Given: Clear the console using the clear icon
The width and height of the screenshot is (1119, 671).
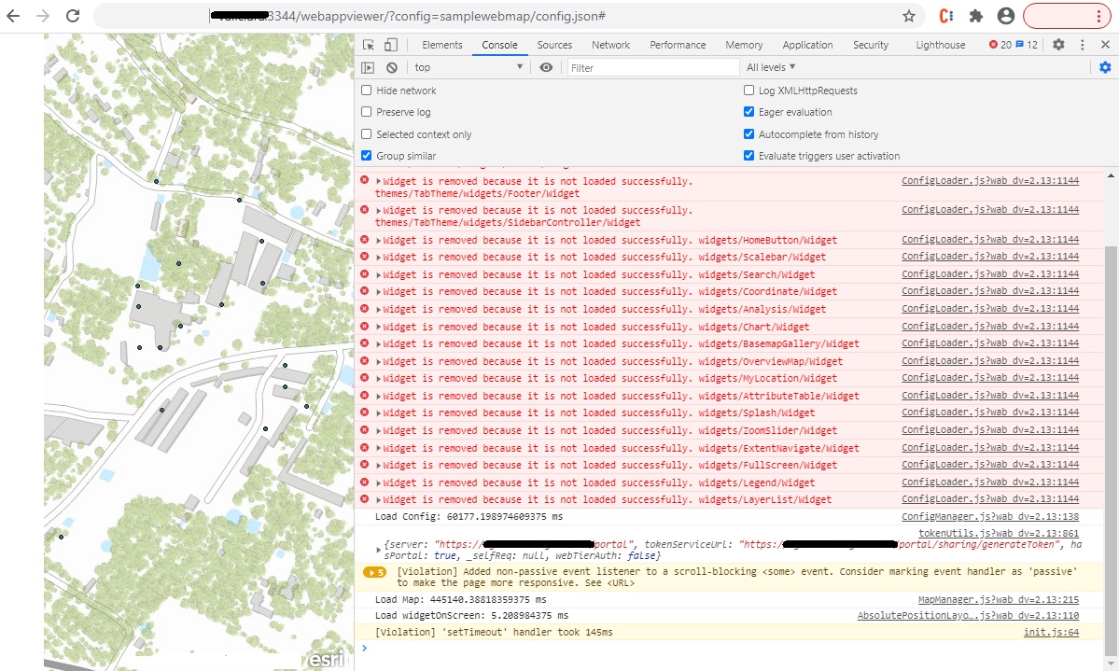Looking at the screenshot, I should coord(392,66).
